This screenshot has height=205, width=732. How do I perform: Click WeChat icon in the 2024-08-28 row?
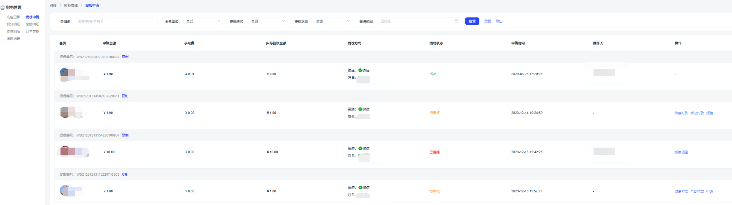pos(360,70)
